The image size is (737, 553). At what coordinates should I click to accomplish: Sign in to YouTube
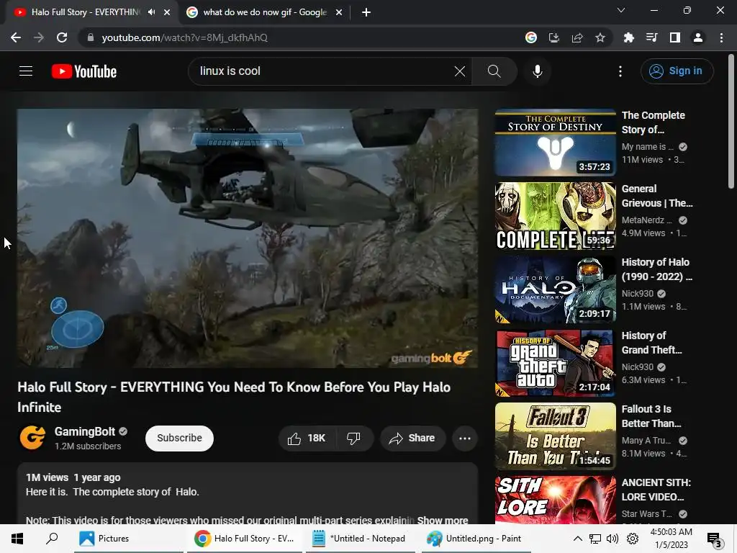677,71
